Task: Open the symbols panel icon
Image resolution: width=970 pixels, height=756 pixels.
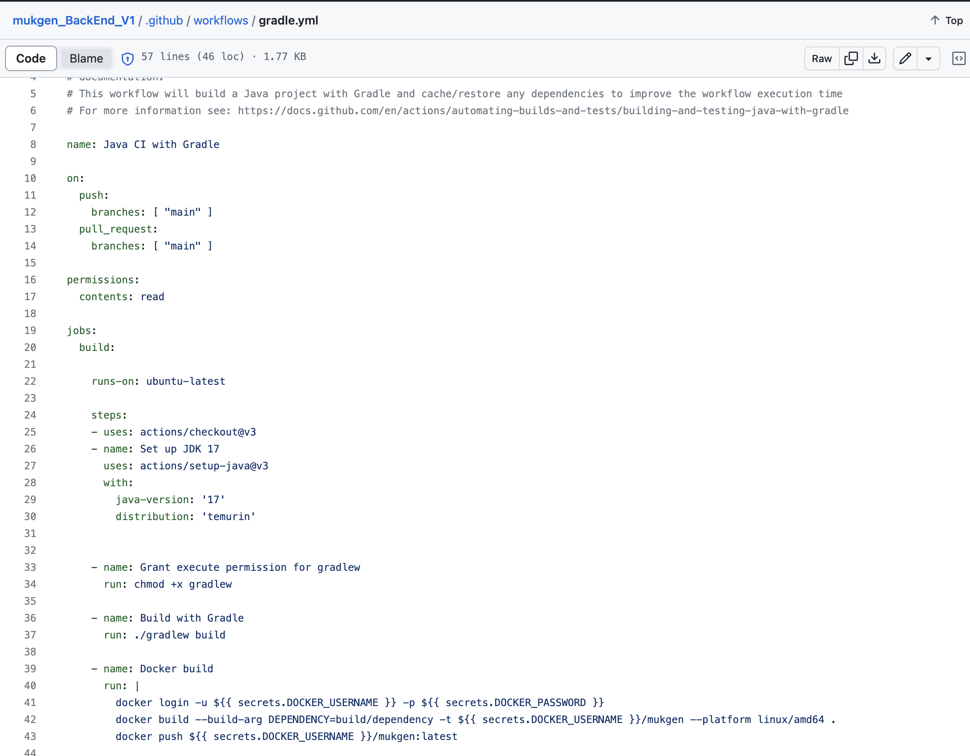Action: 959,58
